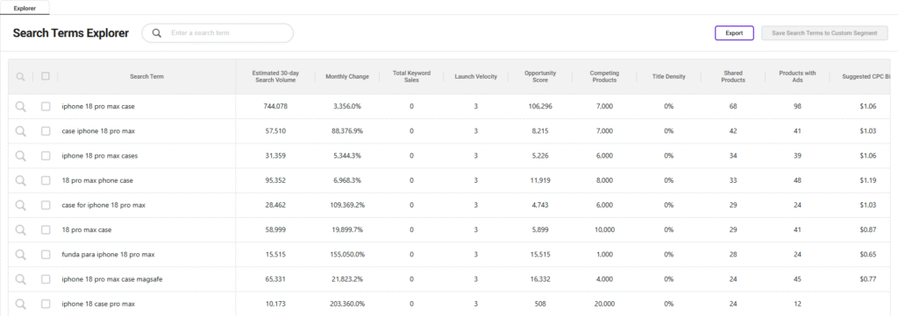Tick the select-all checkbox in header

pyautogui.click(x=46, y=76)
